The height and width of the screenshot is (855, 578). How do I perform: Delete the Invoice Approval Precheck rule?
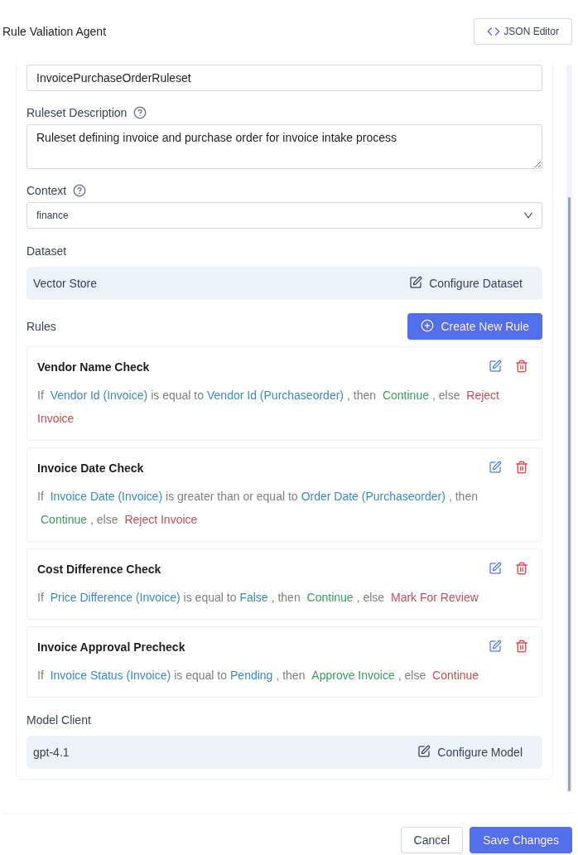[522, 646]
